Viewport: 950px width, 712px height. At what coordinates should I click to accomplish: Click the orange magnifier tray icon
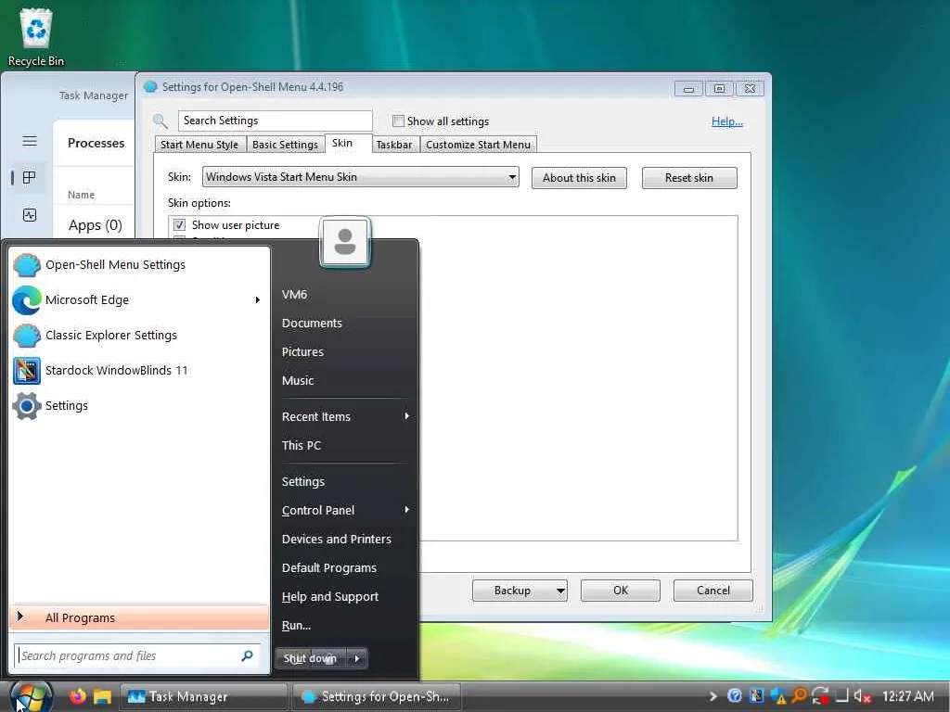pyautogui.click(x=799, y=696)
